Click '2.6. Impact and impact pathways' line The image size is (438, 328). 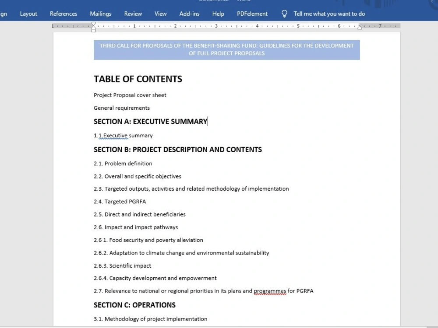[x=136, y=227]
